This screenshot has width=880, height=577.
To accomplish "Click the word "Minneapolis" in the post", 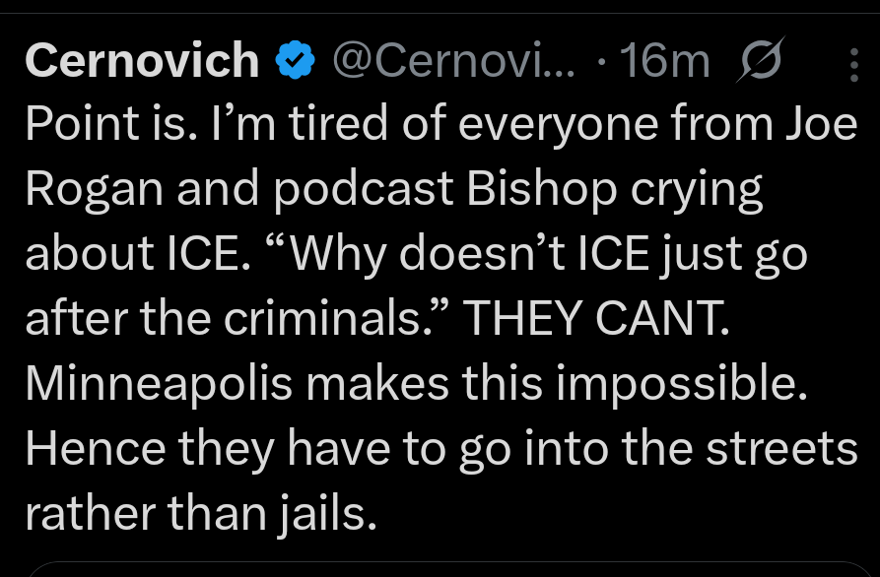I will point(158,383).
